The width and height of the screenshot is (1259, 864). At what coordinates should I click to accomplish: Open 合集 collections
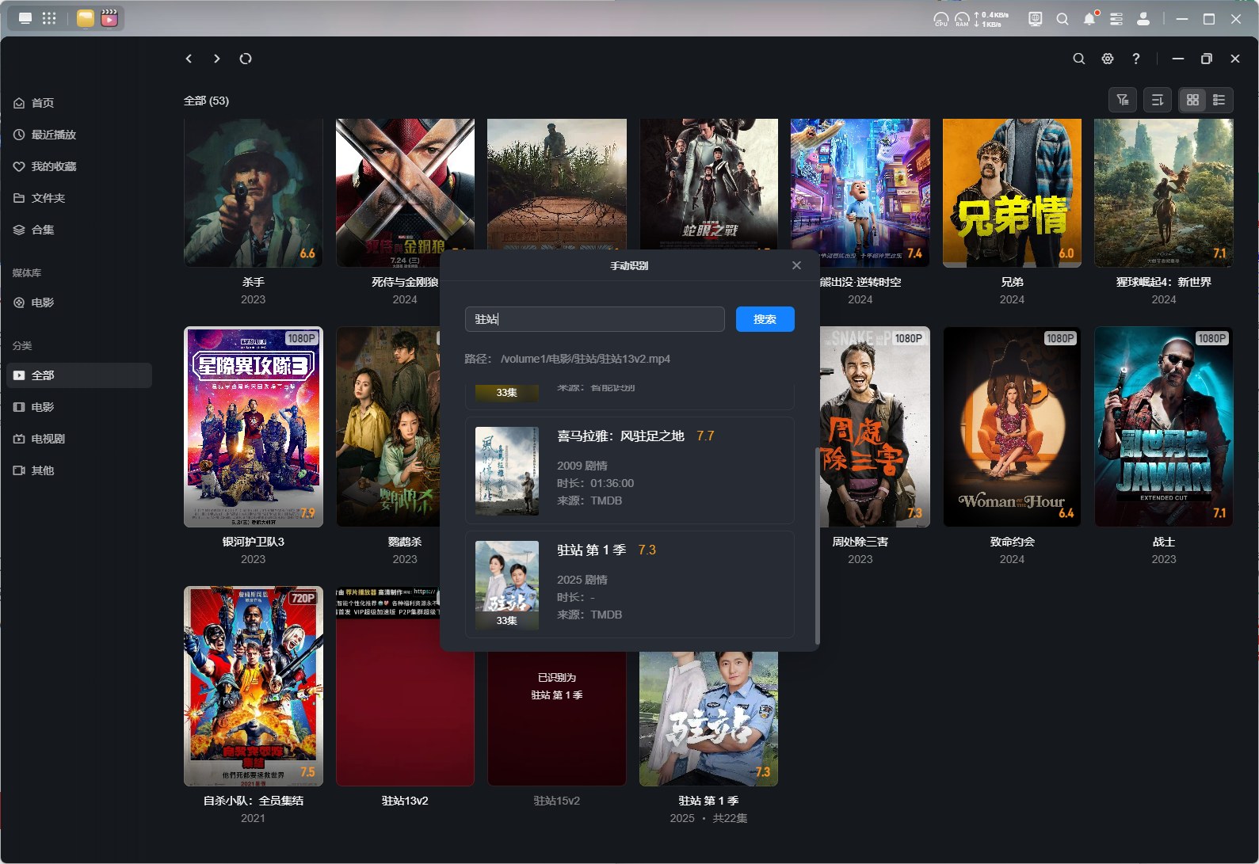click(79, 230)
